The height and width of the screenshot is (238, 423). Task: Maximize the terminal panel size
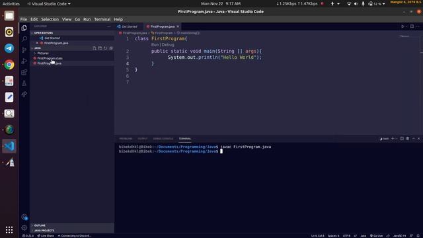414,139
